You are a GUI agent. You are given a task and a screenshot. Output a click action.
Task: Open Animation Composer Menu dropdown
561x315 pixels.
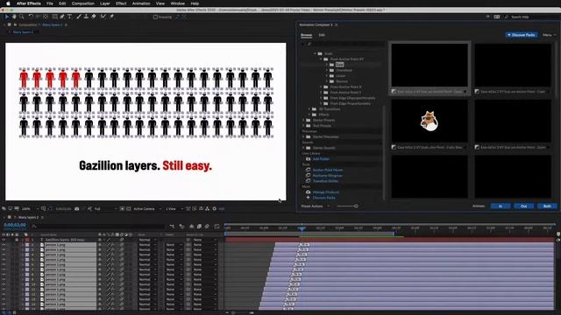tap(550, 35)
